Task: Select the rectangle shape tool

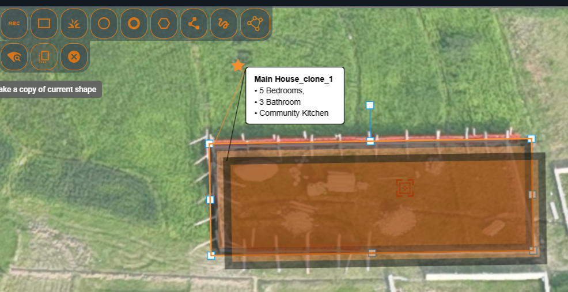Action: (44, 24)
